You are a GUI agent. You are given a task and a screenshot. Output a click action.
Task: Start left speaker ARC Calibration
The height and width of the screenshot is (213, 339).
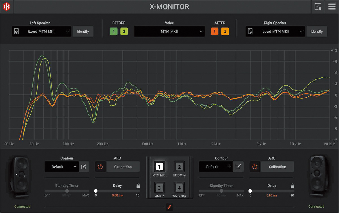pos(123,167)
